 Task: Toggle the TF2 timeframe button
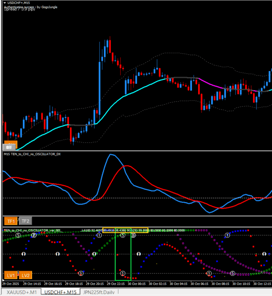(25, 221)
